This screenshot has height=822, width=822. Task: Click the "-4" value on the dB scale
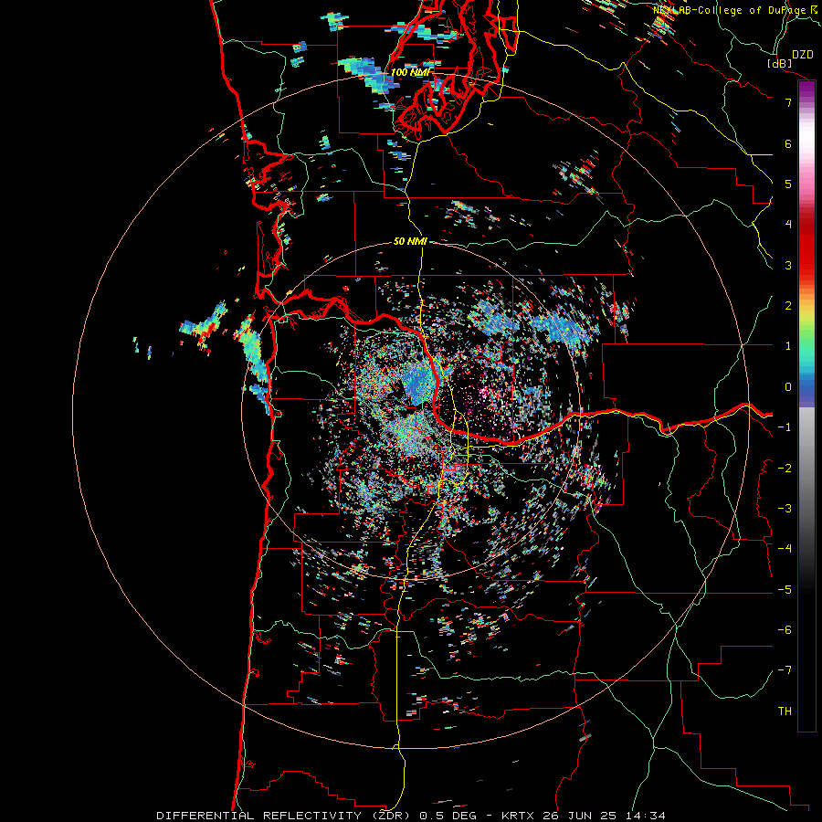point(785,549)
